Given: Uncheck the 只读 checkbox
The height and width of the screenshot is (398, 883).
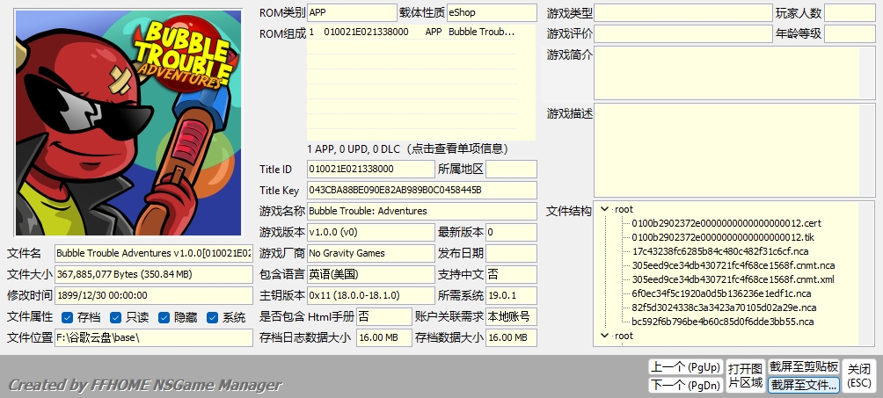Looking at the screenshot, I should pyautogui.click(x=116, y=317).
